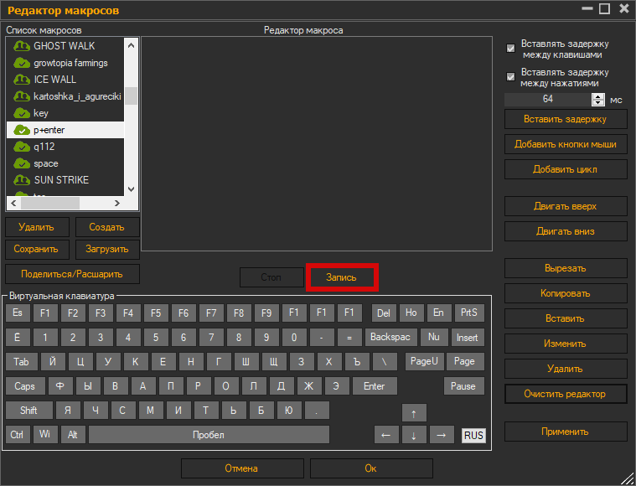
Task: Click the Es key on virtual keyboard
Action: 18,313
